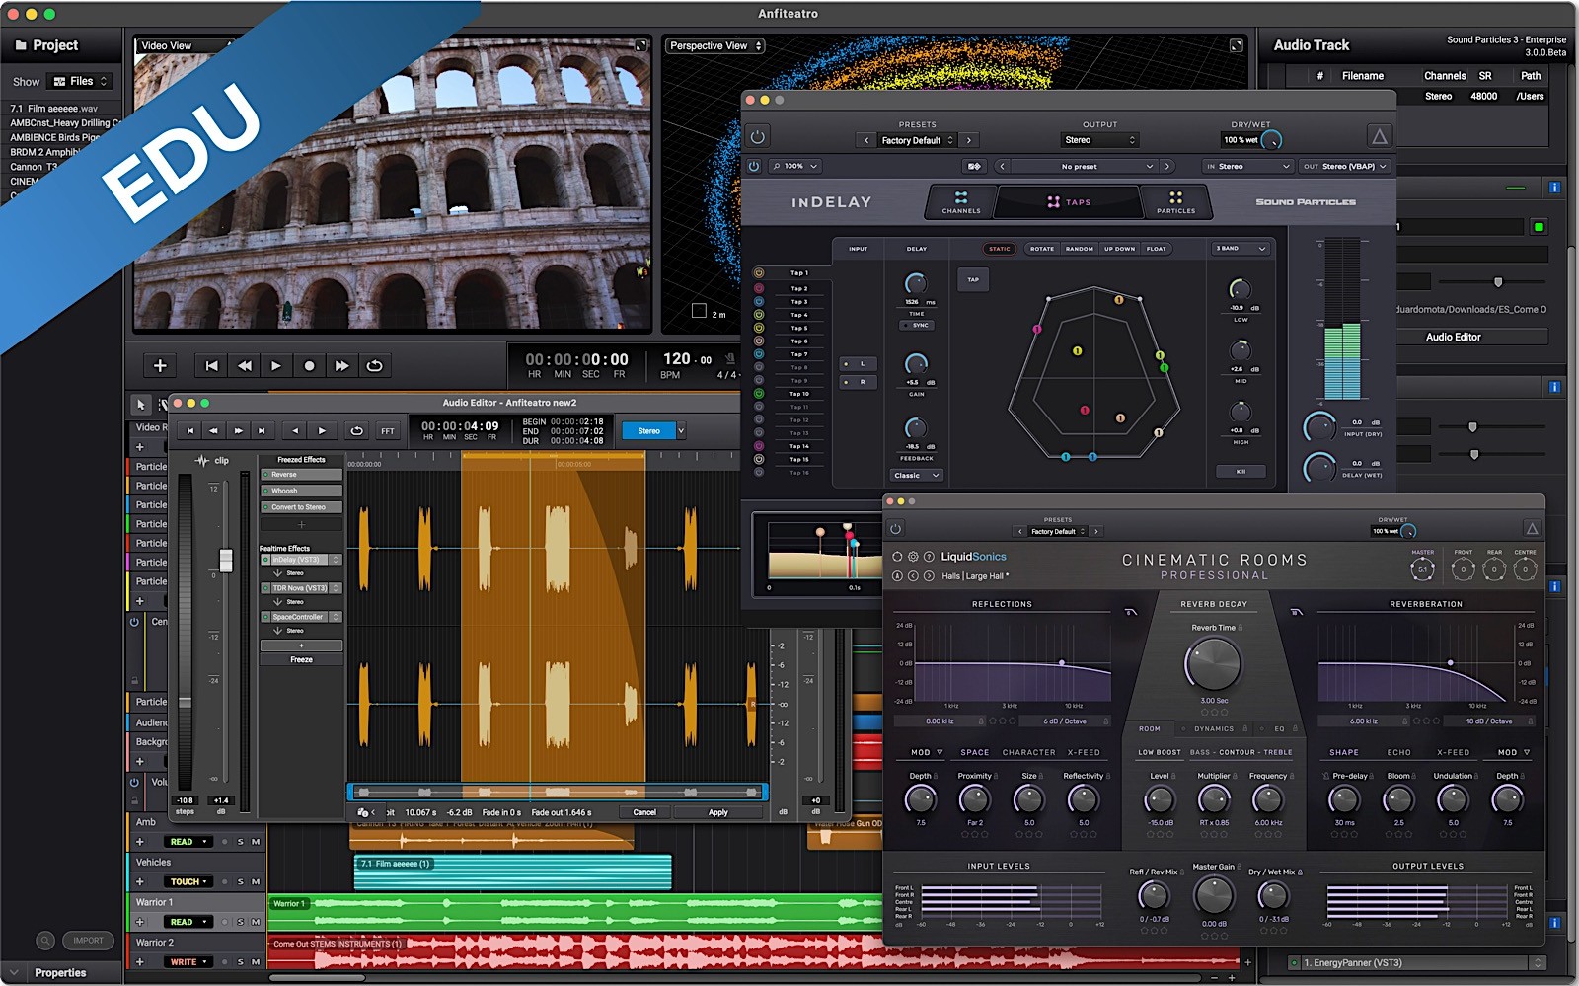The width and height of the screenshot is (1579, 986).
Task: Select CHARACTER tab in Reflections section
Action: tap(1028, 752)
